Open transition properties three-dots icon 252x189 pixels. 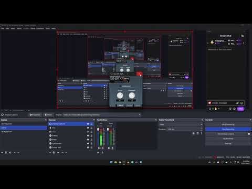coord(201,133)
